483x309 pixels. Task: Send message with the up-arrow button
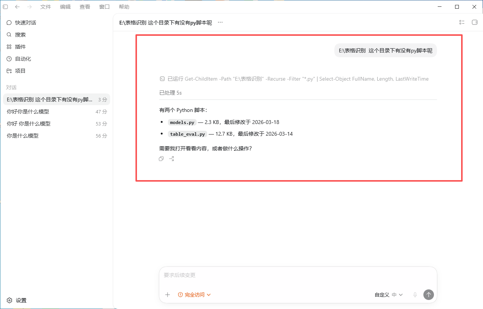pos(429,295)
